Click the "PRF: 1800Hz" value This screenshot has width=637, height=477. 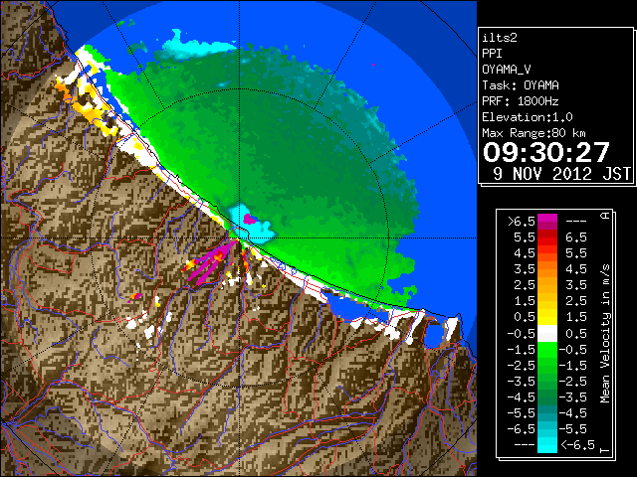point(521,101)
